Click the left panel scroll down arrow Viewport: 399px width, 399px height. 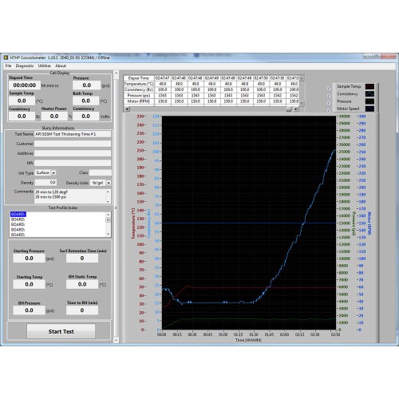(116, 340)
